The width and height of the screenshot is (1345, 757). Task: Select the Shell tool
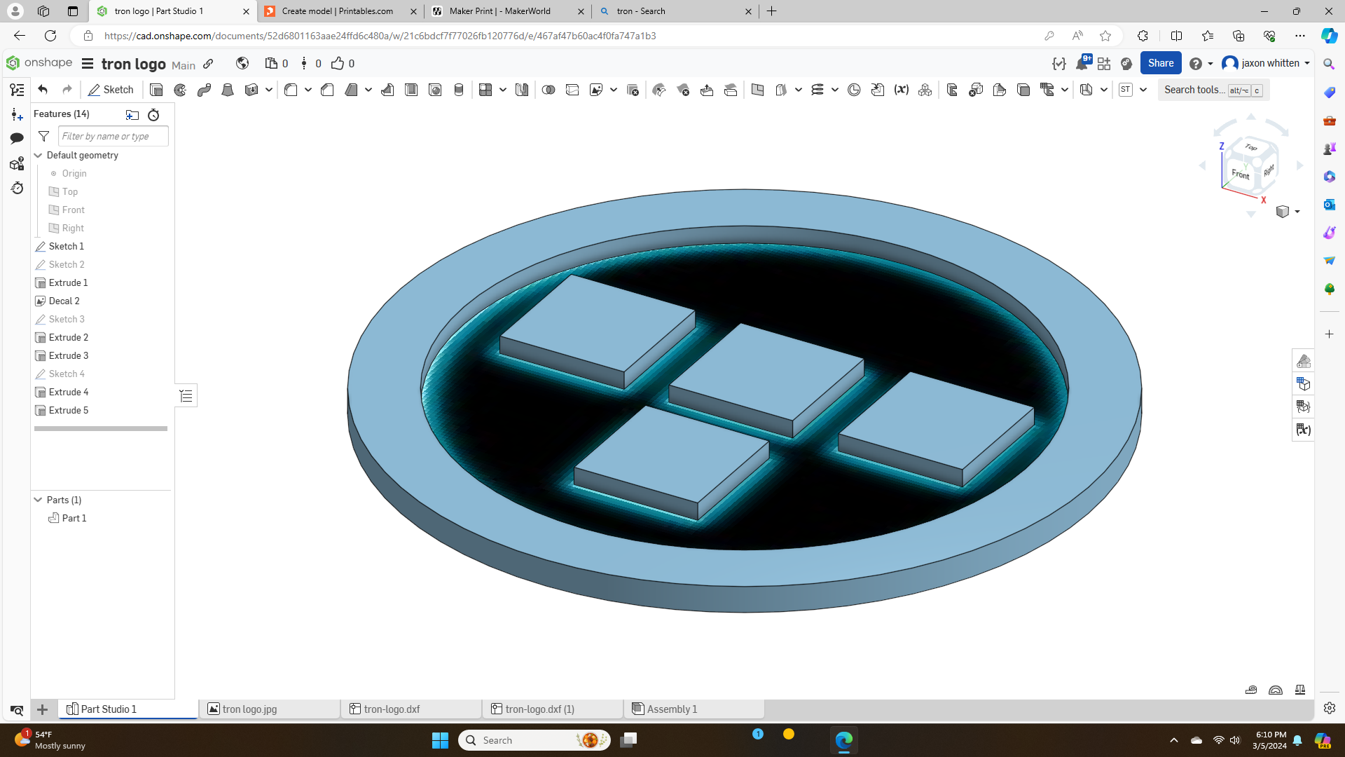pyautogui.click(x=411, y=90)
